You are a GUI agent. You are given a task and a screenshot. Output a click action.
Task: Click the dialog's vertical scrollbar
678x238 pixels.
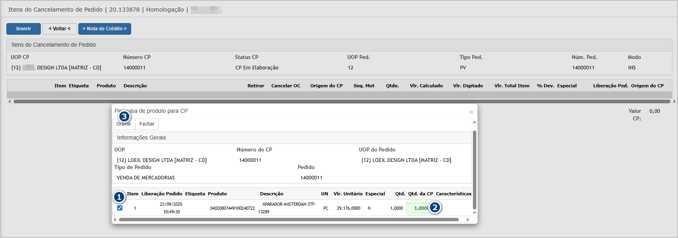[475, 169]
